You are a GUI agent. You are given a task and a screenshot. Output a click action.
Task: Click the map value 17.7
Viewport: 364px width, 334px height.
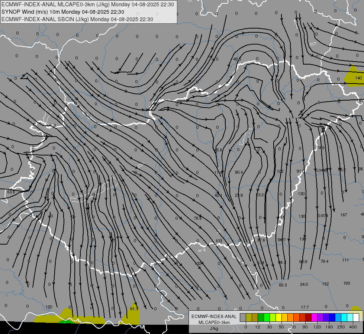point(305,307)
